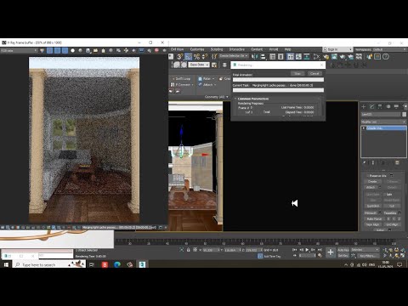Open Microsoft Edge from the taskbar

[117, 264]
